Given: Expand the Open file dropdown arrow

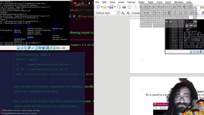Looking at the screenshot, I should [x=108, y=7].
